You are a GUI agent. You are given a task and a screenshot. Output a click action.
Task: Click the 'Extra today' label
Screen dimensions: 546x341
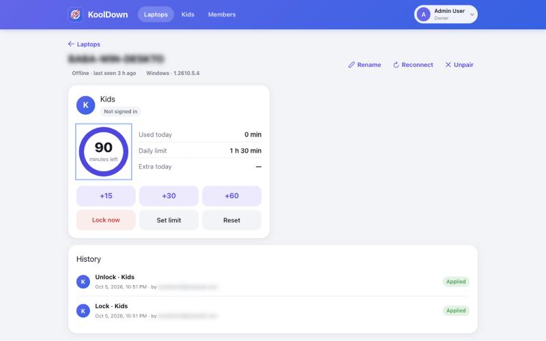[155, 166]
